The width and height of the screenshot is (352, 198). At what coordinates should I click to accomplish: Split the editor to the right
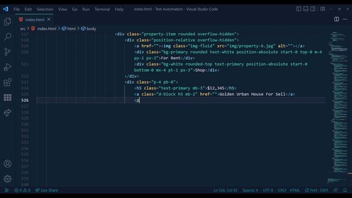tap(337, 19)
